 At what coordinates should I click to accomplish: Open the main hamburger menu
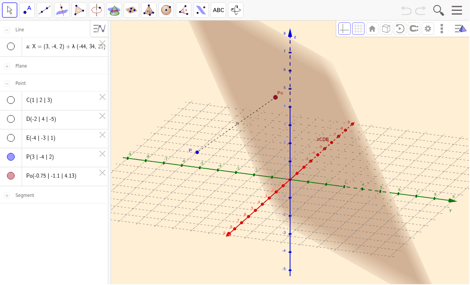(457, 10)
